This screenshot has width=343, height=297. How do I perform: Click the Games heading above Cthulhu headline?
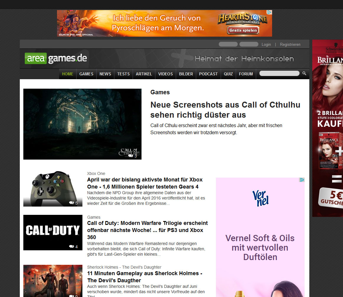click(x=160, y=92)
